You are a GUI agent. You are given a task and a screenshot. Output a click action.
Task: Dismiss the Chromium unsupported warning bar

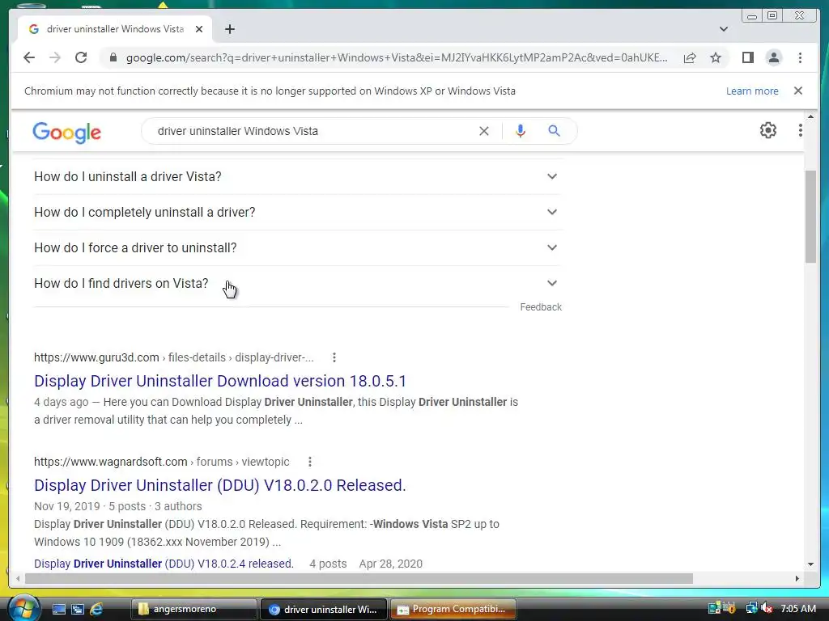797,91
